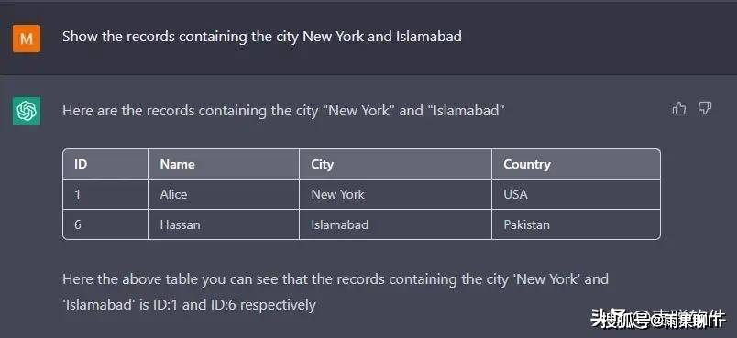Click the Pakistan country cell
737x338 pixels.
tap(576, 224)
